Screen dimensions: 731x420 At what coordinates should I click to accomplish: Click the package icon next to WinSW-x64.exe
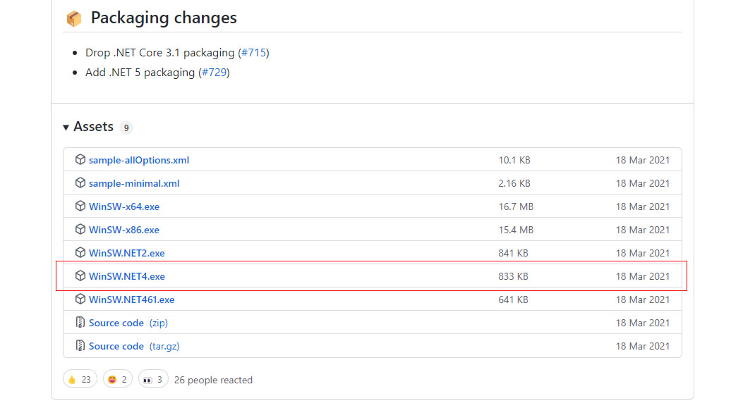[x=80, y=206]
